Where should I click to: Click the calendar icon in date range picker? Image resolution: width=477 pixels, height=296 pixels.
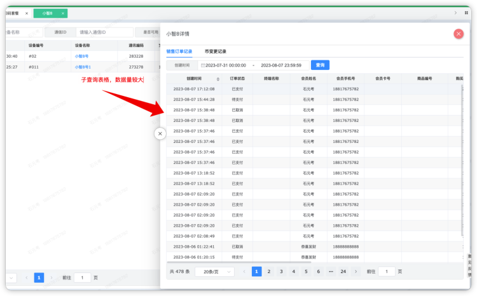tap(202, 65)
